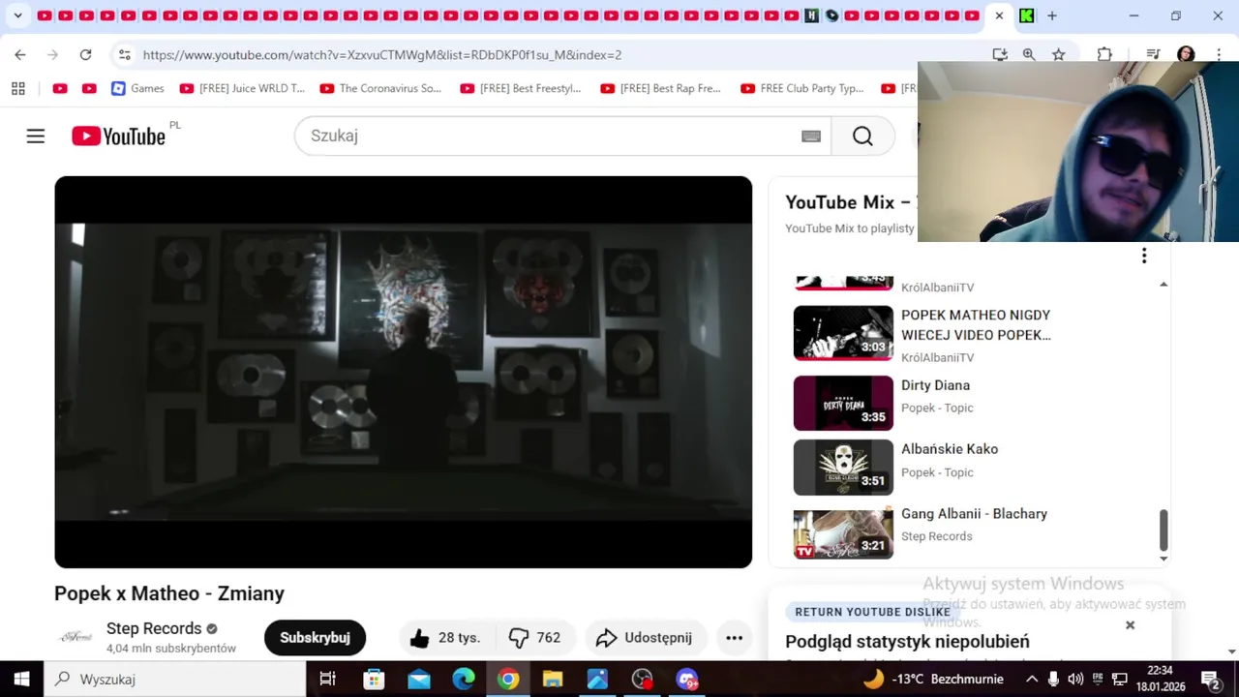Click the address bar URL
The width and height of the screenshot is (1239, 697).
click(x=382, y=55)
